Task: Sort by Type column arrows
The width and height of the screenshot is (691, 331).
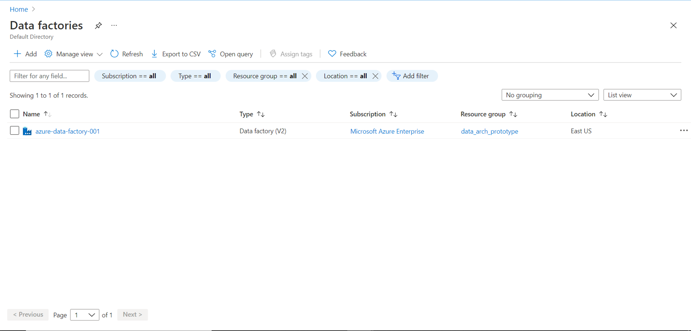Action: [261, 114]
